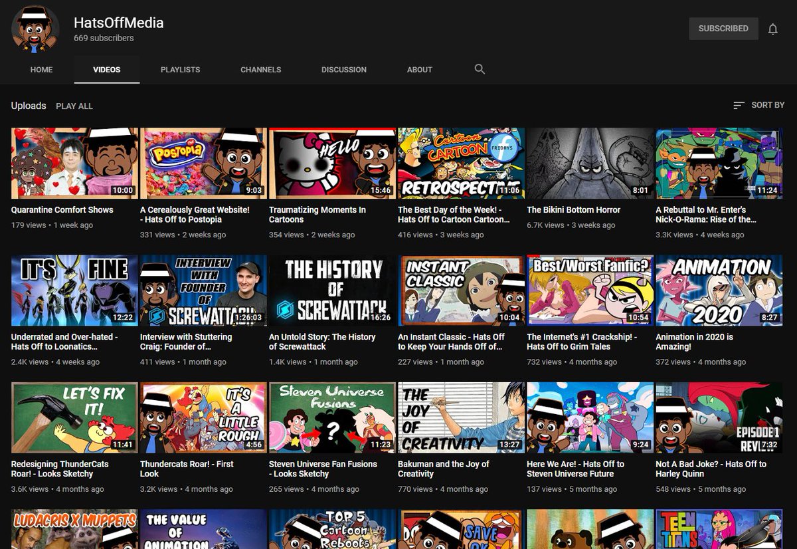Click the HatsOffMedia channel avatar

click(x=35, y=30)
